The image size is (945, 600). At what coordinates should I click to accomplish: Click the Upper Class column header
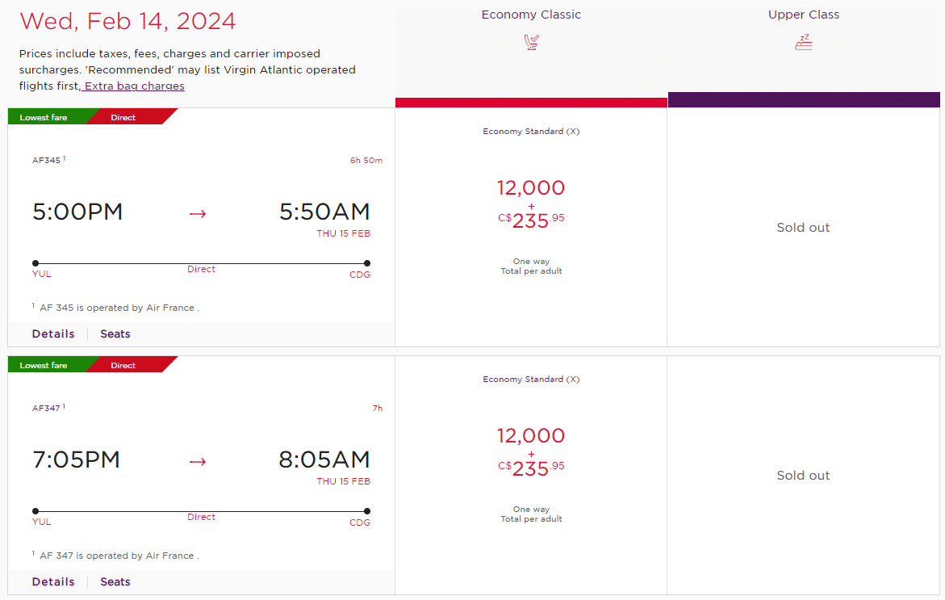(x=804, y=15)
